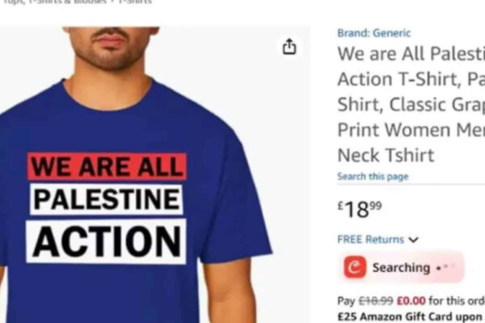Click the Search this page link
Image resolution: width=485 pixels, height=323 pixels.
[373, 177]
